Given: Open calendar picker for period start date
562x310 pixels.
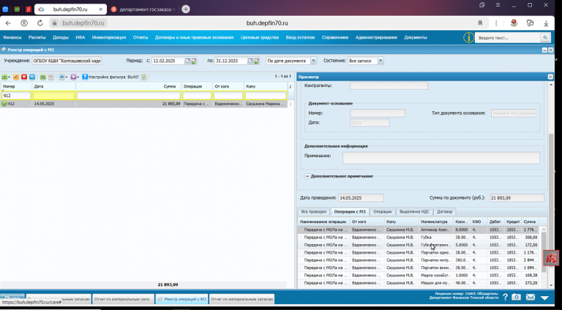Looking at the screenshot, I should (187, 61).
